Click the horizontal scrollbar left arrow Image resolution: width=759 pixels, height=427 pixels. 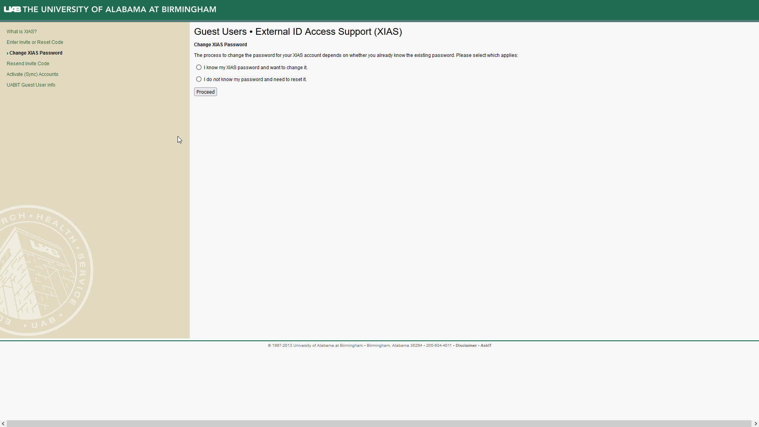[3, 423]
